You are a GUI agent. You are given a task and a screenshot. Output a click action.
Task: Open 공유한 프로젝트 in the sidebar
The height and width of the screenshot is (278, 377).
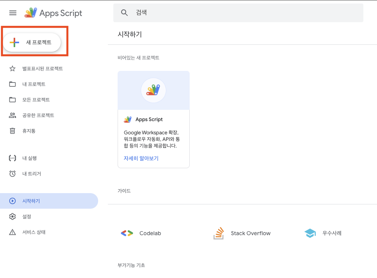click(38, 115)
